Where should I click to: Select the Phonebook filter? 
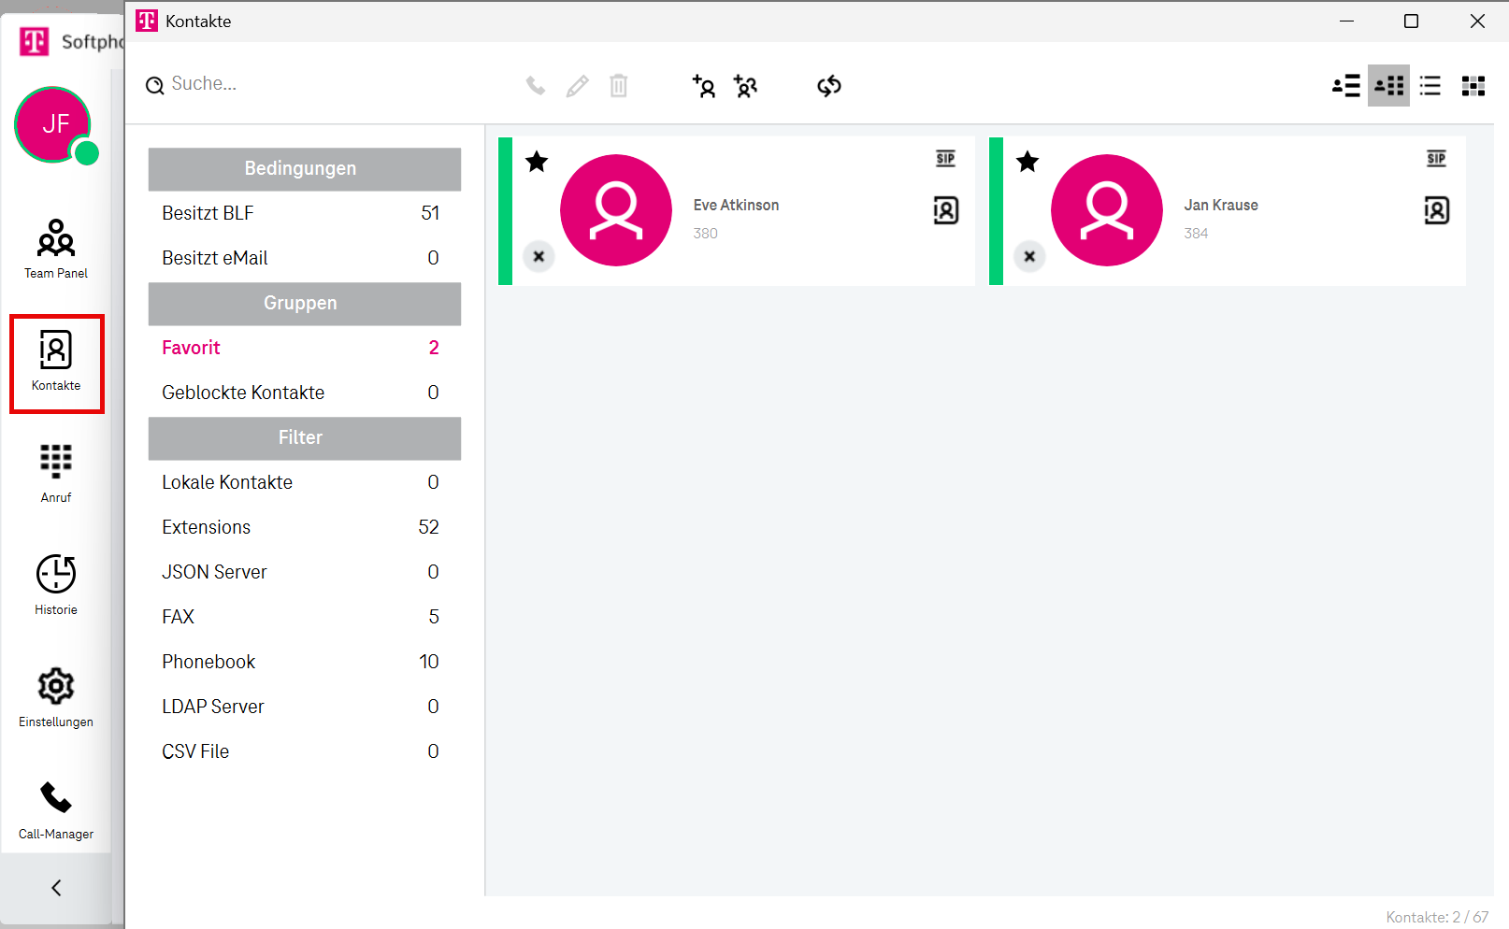pyautogui.click(x=208, y=662)
